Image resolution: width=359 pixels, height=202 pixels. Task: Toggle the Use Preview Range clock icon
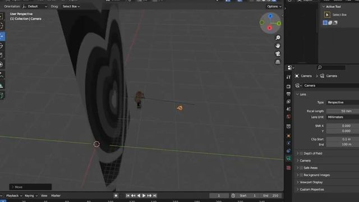pos(233,196)
